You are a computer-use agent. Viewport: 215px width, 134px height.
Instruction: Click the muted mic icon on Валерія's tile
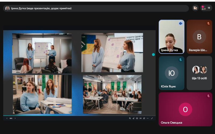(208, 24)
